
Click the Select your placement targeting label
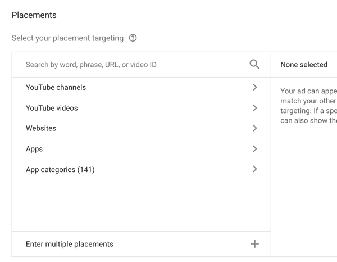pyautogui.click(x=67, y=38)
